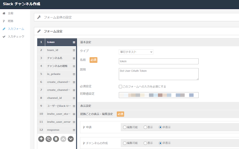Image resolution: width=239 pixels, height=149 pixels.
Task: Click the 説明 textarea with Bot User OAuth Token
Action: (158, 74)
